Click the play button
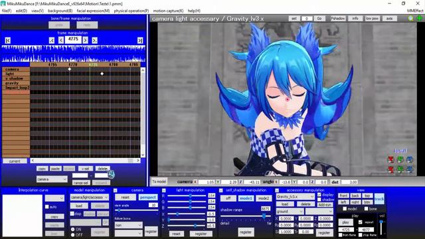Screen dimensions: 425x239 (x=345, y=222)
